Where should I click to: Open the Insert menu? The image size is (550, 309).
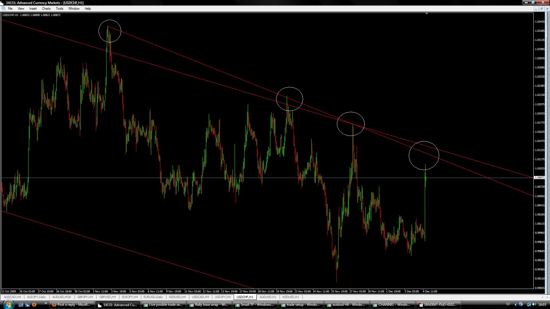point(33,9)
